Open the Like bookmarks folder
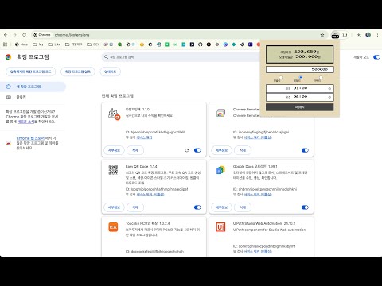Image resolution: width=382 pixels, height=286 pixels. coord(54,44)
